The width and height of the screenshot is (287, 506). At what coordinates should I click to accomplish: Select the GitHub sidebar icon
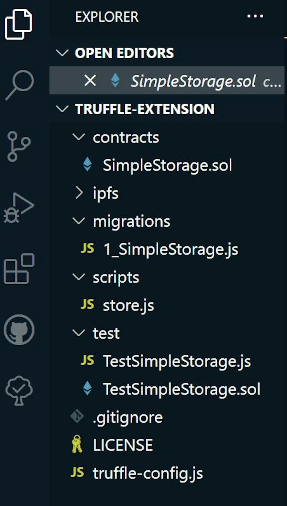(19, 330)
